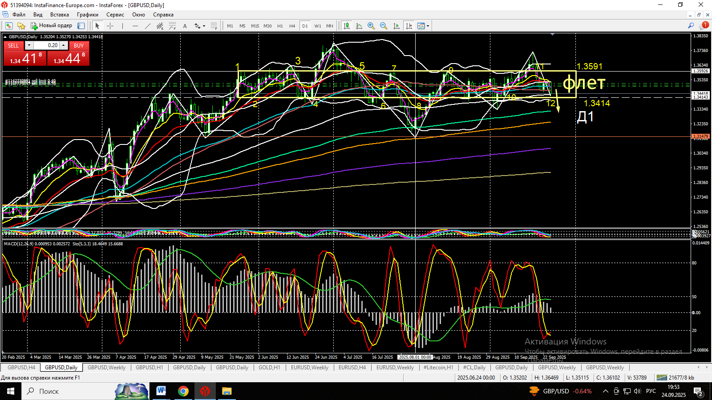This screenshot has height=400, width=712.
Task: Select the trendline drawing tool
Action: coord(148,26)
